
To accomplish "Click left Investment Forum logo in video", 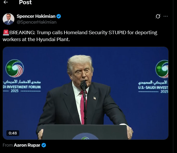I will [15, 68].
